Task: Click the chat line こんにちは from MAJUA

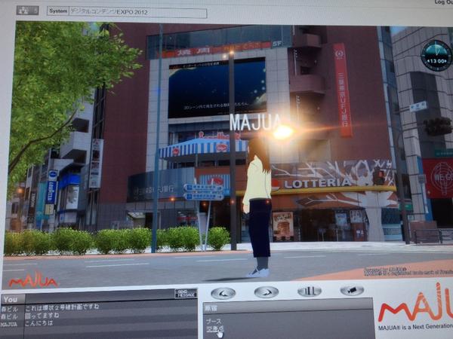Action: (39, 323)
